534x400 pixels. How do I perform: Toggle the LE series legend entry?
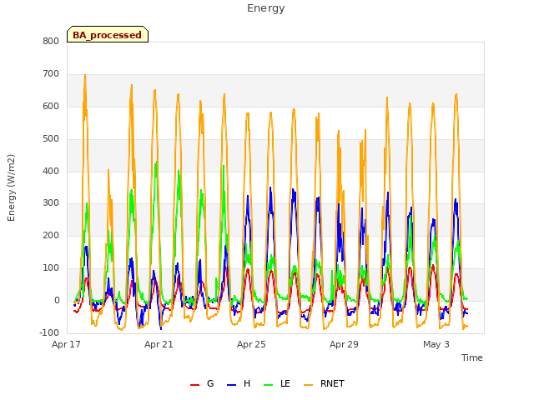[x=277, y=383]
